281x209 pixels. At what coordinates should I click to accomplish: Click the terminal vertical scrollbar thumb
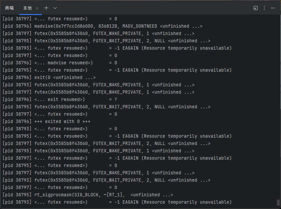click(x=278, y=202)
